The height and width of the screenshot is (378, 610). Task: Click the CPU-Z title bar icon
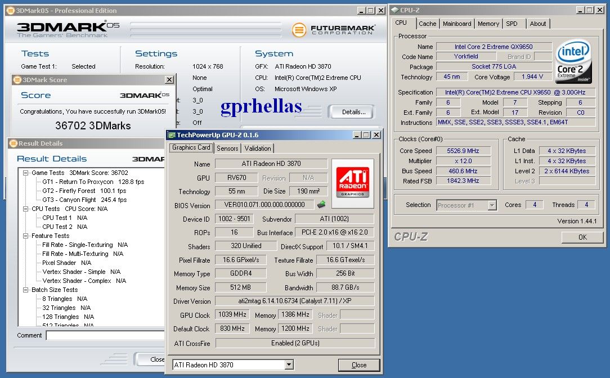(x=395, y=10)
